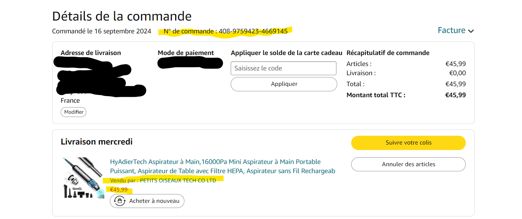Viewport: 522px width, 219px height.
Task: Open the Facture invoice menu
Action: pyautogui.click(x=451, y=30)
